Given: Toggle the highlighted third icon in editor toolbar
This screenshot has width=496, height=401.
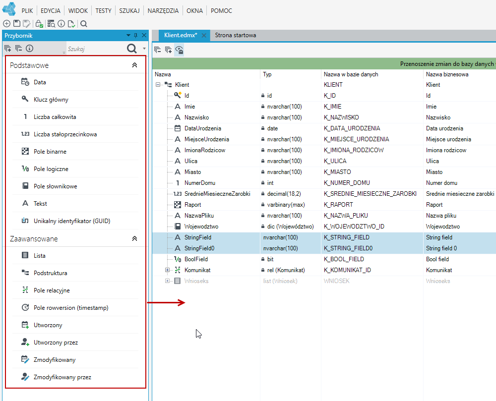Looking at the screenshot, I should [179, 50].
